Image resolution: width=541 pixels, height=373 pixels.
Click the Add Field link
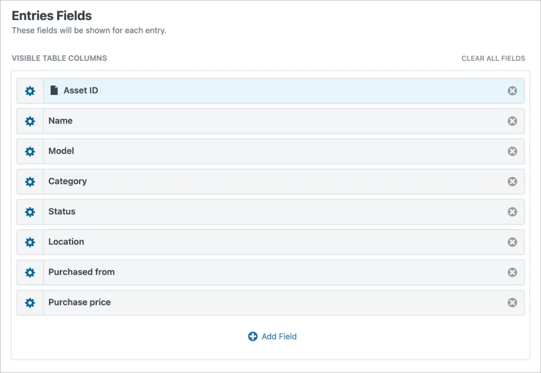(272, 337)
